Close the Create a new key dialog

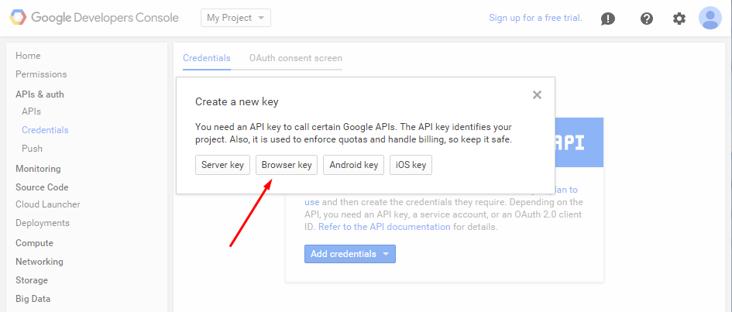pyautogui.click(x=537, y=94)
